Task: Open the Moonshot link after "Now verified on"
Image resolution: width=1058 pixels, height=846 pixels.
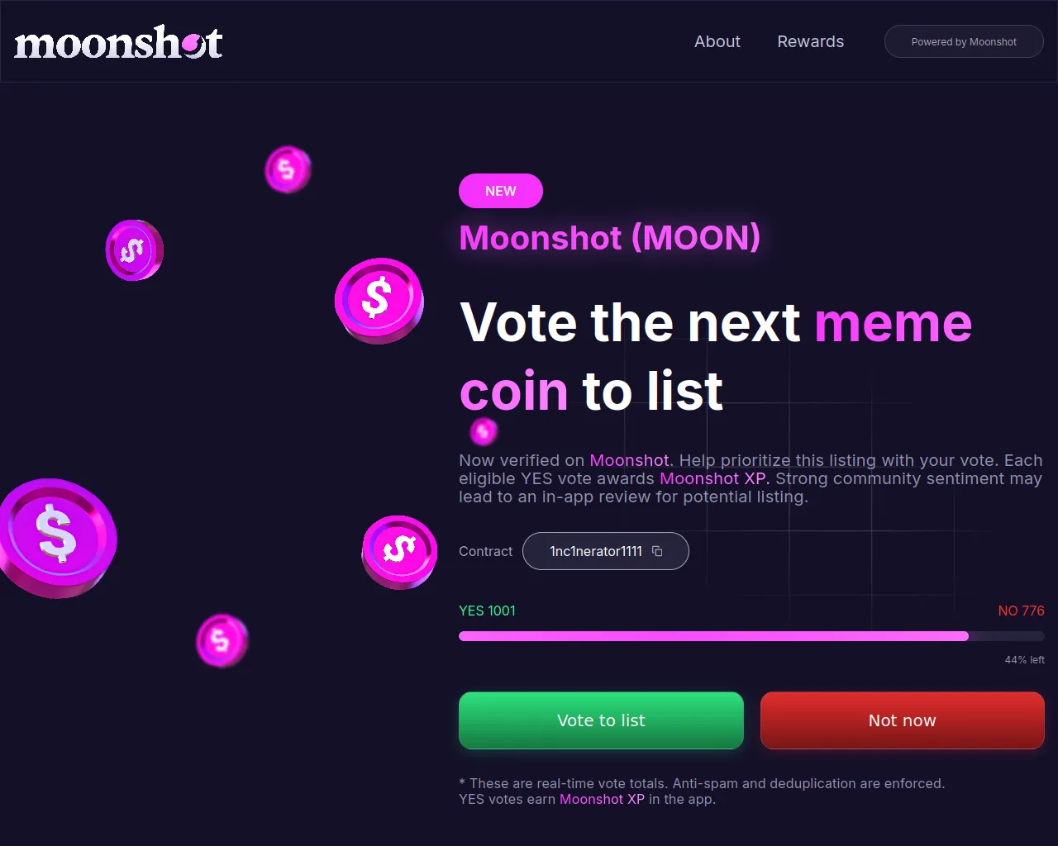Action: click(629, 460)
